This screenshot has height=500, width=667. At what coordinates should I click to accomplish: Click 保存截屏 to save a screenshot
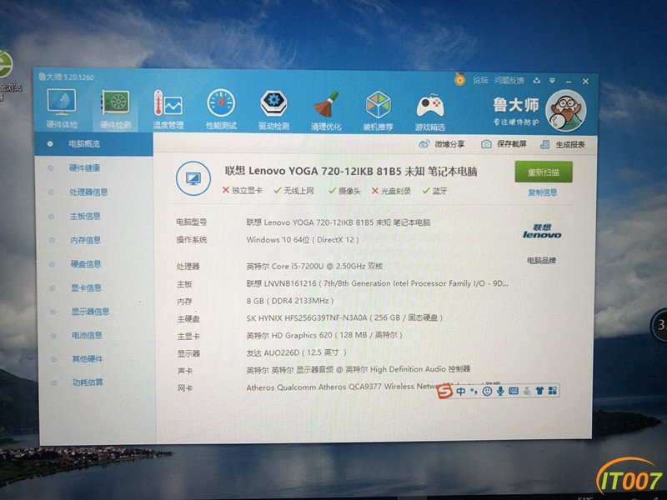tap(504, 144)
